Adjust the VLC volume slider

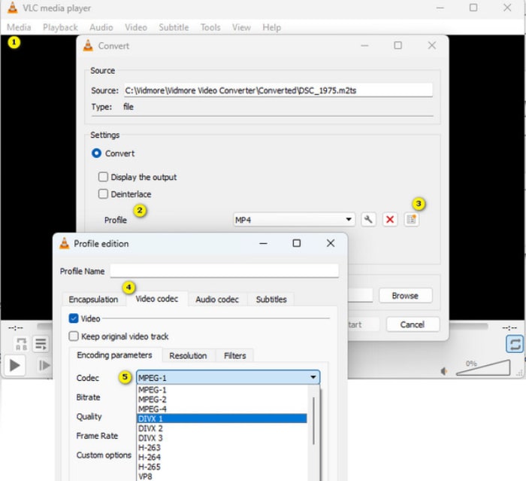coord(483,368)
